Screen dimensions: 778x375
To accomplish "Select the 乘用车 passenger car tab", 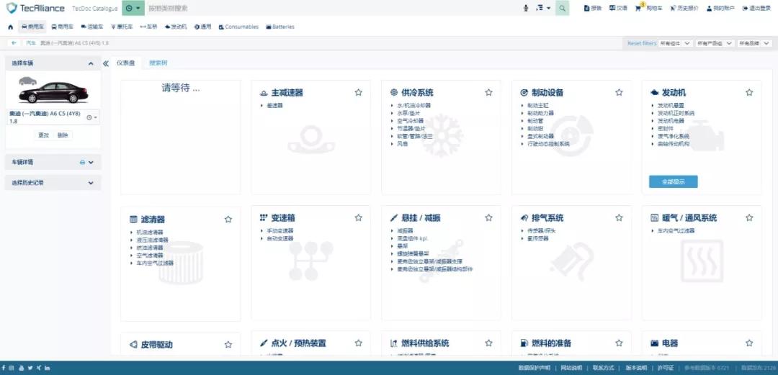I will point(32,27).
